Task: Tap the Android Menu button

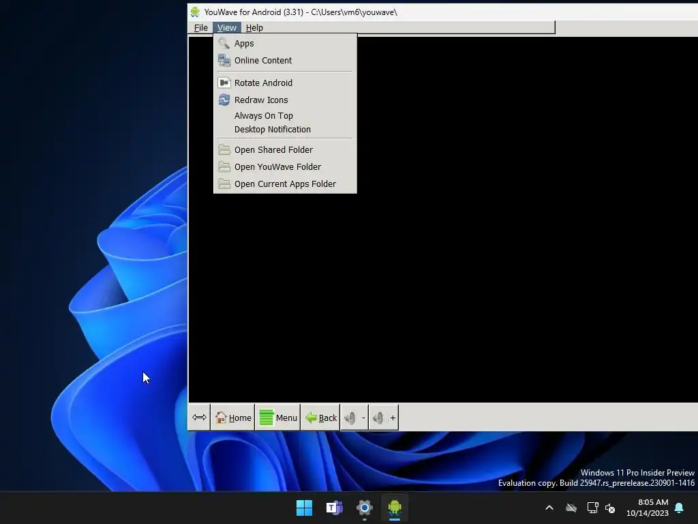Action: (278, 418)
